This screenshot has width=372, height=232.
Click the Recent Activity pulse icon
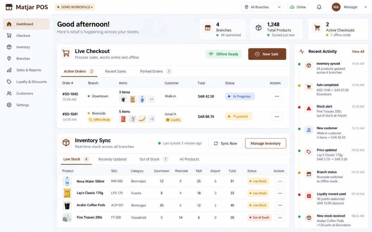click(302, 52)
